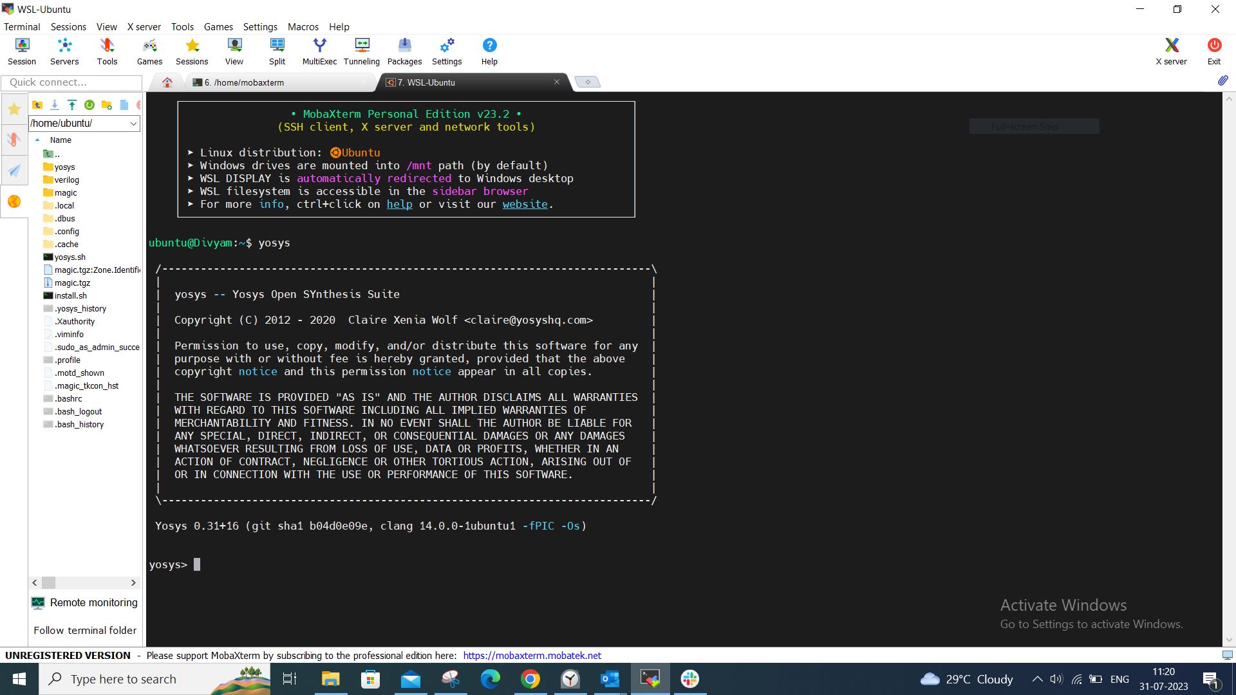
Task: Open the mobaxterm.mobatek.net link
Action: click(532, 656)
